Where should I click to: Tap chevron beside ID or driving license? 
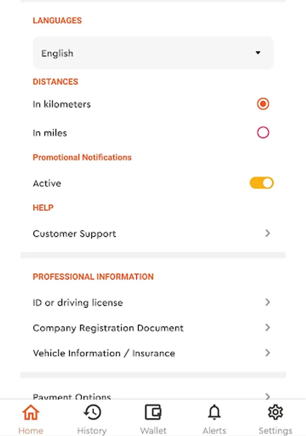pos(267,302)
